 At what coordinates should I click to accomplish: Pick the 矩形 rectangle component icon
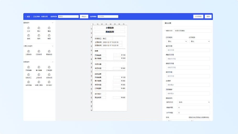39,35
